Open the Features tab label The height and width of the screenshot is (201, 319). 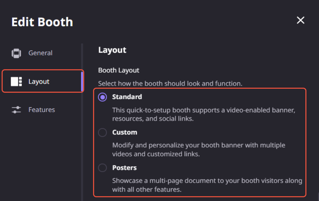click(x=42, y=110)
